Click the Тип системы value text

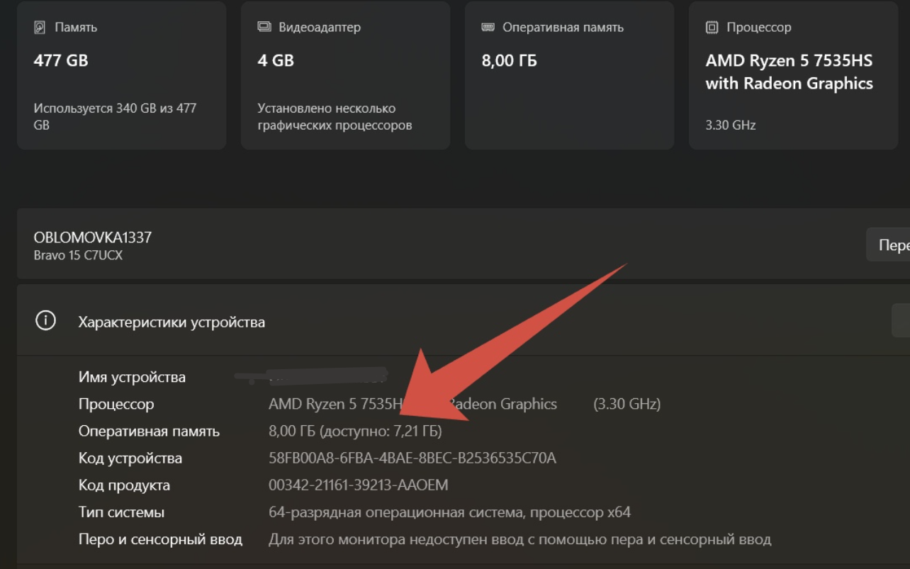(449, 512)
